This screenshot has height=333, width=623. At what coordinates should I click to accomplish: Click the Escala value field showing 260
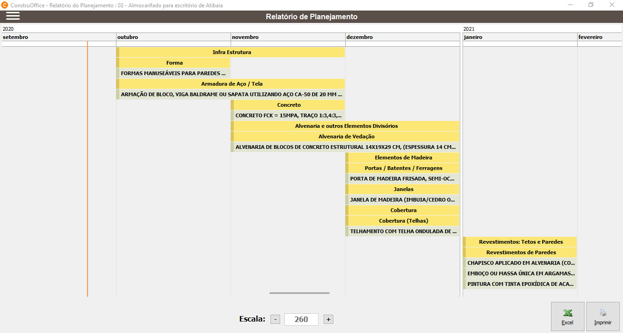click(301, 319)
